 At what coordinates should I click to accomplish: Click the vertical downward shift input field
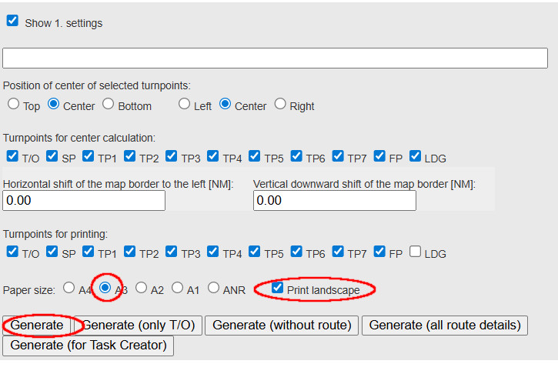[334, 201]
